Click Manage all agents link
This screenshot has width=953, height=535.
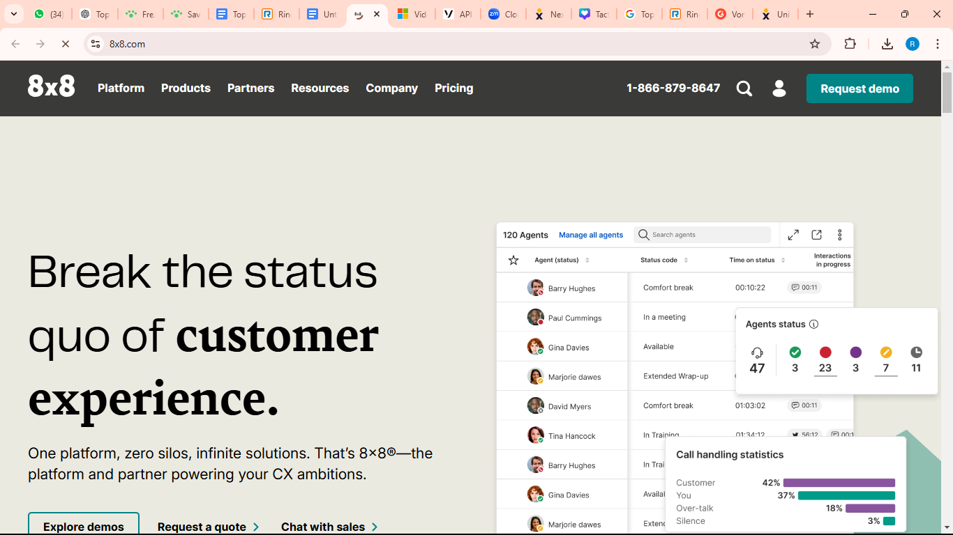click(x=591, y=235)
